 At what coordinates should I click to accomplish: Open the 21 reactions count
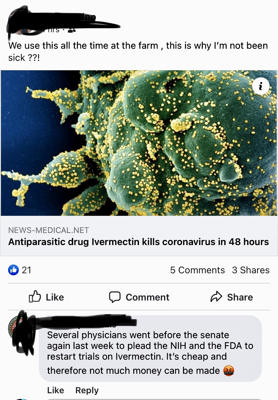27,270
